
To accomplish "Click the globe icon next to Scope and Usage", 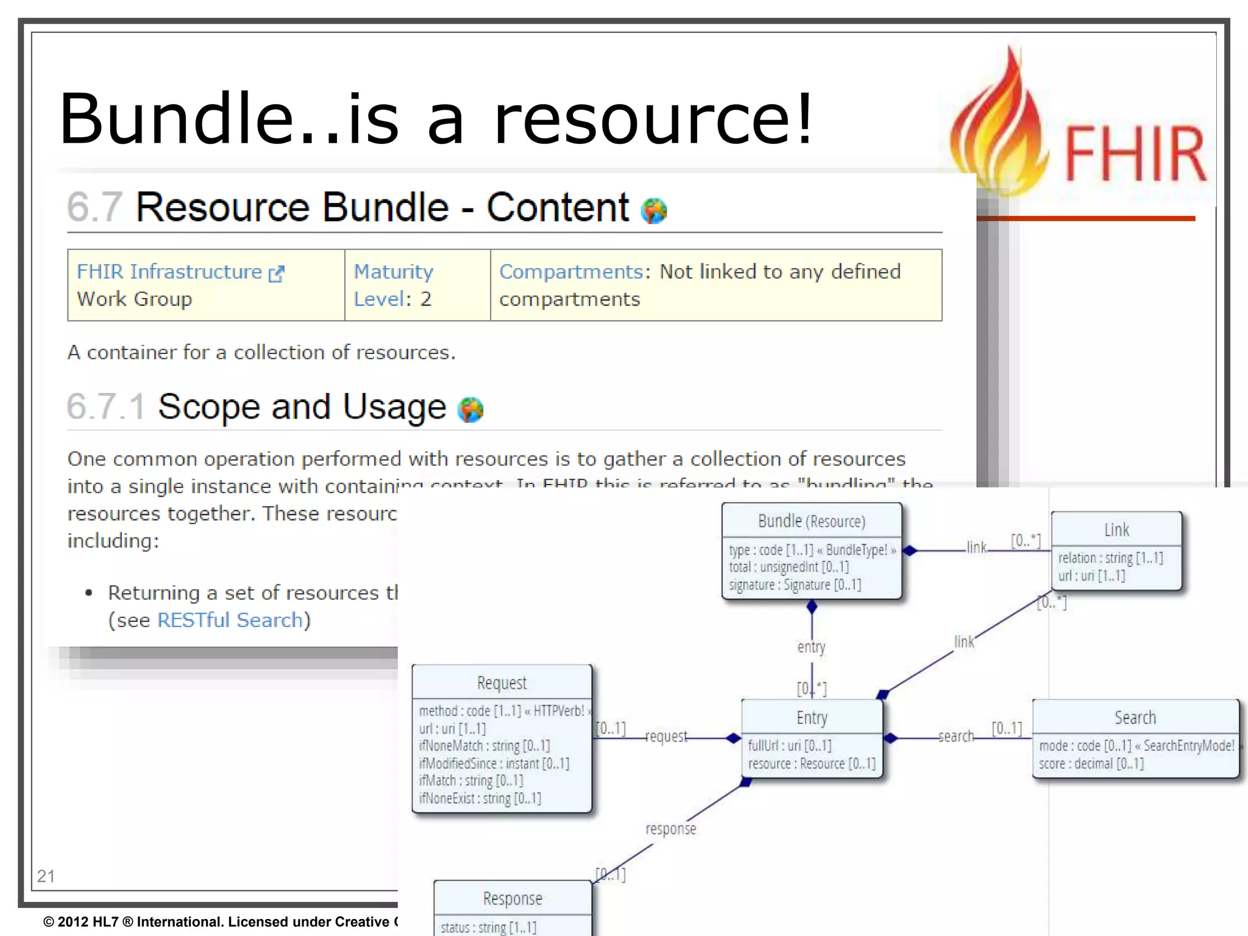I will [470, 409].
